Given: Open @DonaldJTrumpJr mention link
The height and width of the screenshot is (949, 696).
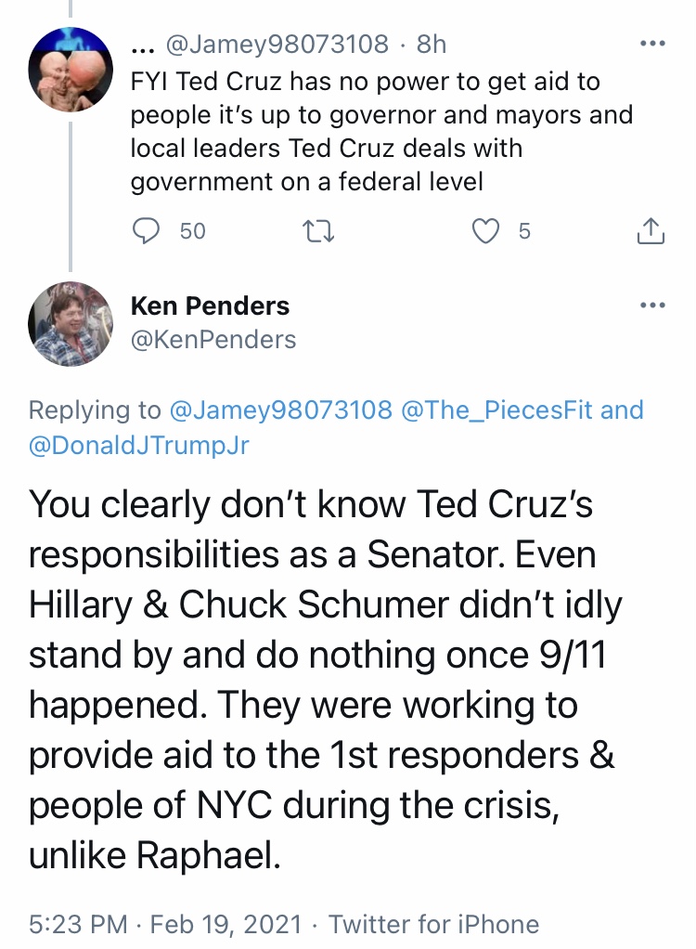Looking at the screenshot, I should tap(138, 445).
